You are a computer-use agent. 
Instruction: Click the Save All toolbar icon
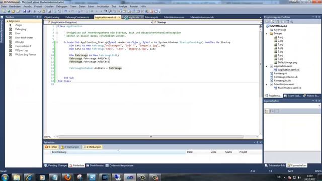point(29,11)
